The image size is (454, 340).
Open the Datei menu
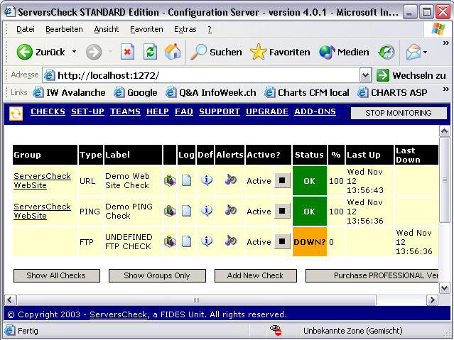(x=26, y=29)
